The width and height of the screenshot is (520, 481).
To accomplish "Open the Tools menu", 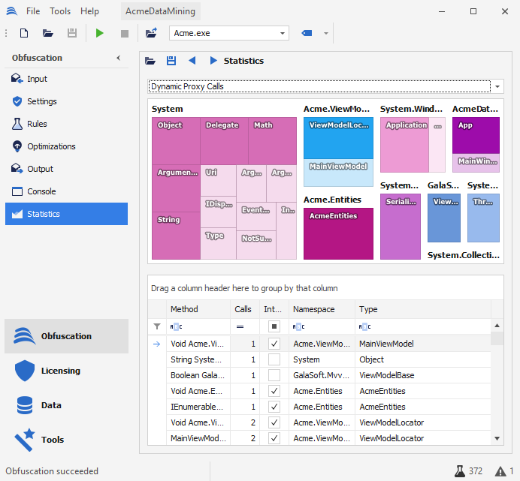I will pyautogui.click(x=60, y=11).
